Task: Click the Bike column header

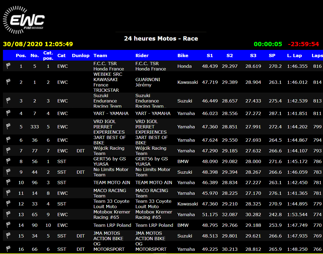Action: 183,55
